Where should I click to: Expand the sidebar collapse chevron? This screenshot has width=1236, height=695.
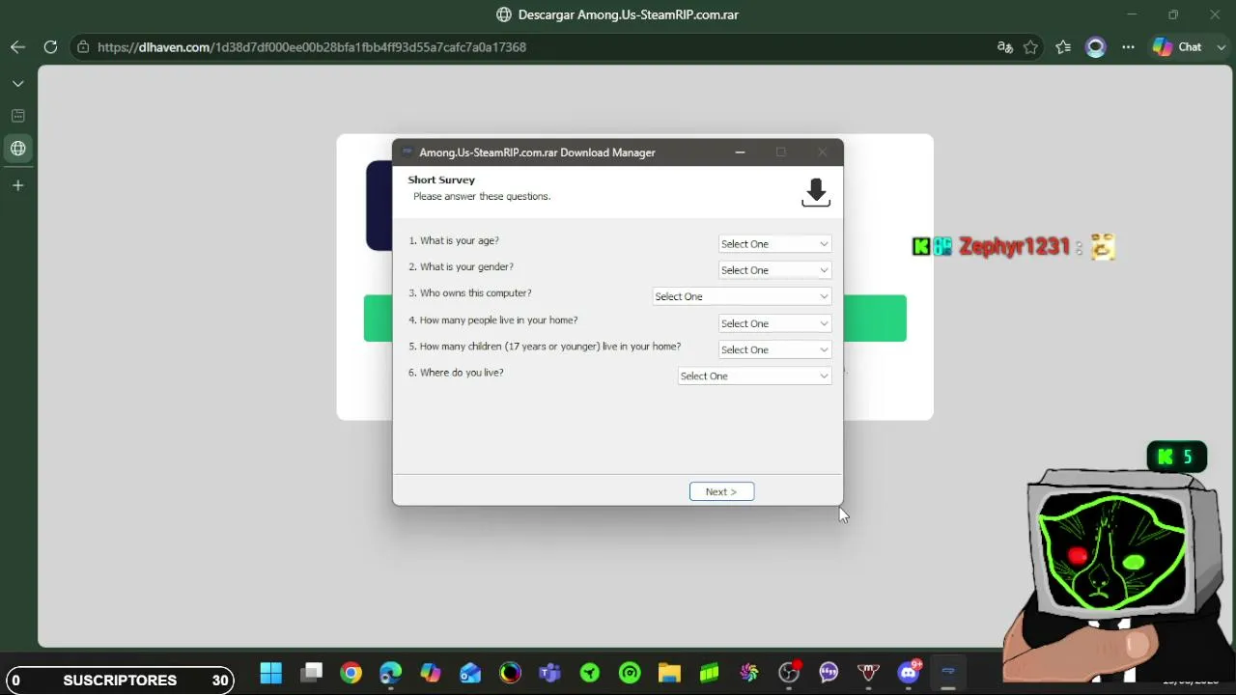(18, 84)
